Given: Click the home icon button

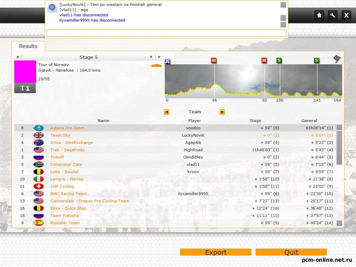Looking at the screenshot, I should point(319,15).
